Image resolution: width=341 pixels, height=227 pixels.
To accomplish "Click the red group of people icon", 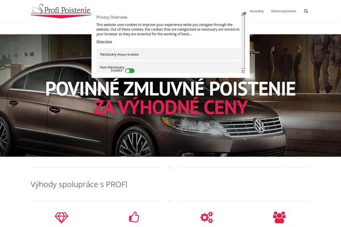I will 279,217.
